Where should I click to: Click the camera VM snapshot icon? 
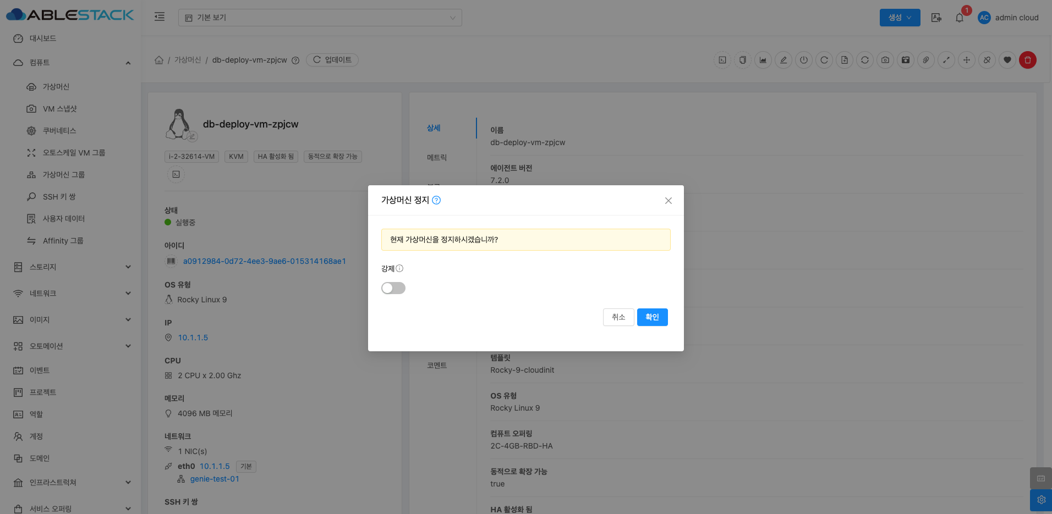point(885,60)
